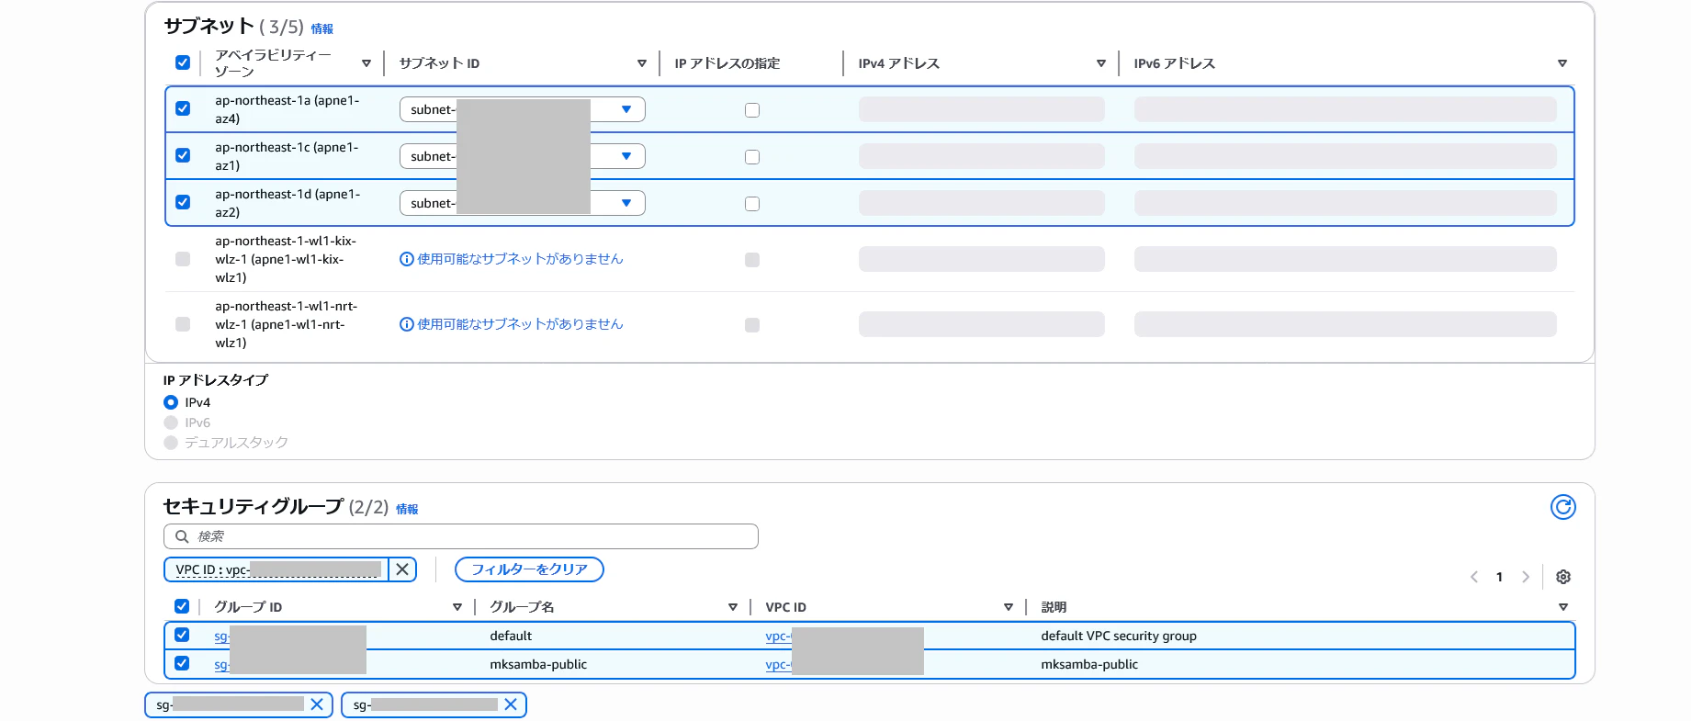Click info icon for kix-wlz-1 subnet message

pyautogui.click(x=406, y=259)
